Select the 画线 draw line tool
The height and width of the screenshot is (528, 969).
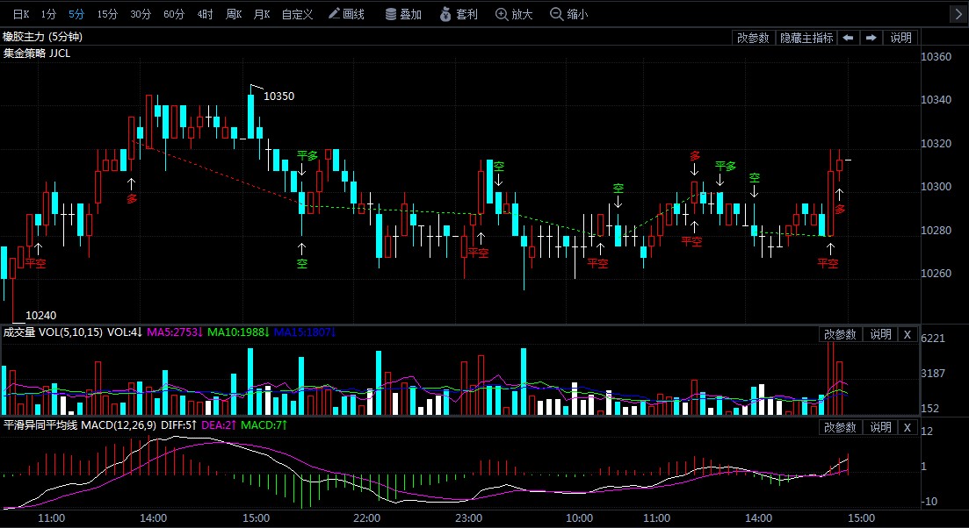pos(346,14)
